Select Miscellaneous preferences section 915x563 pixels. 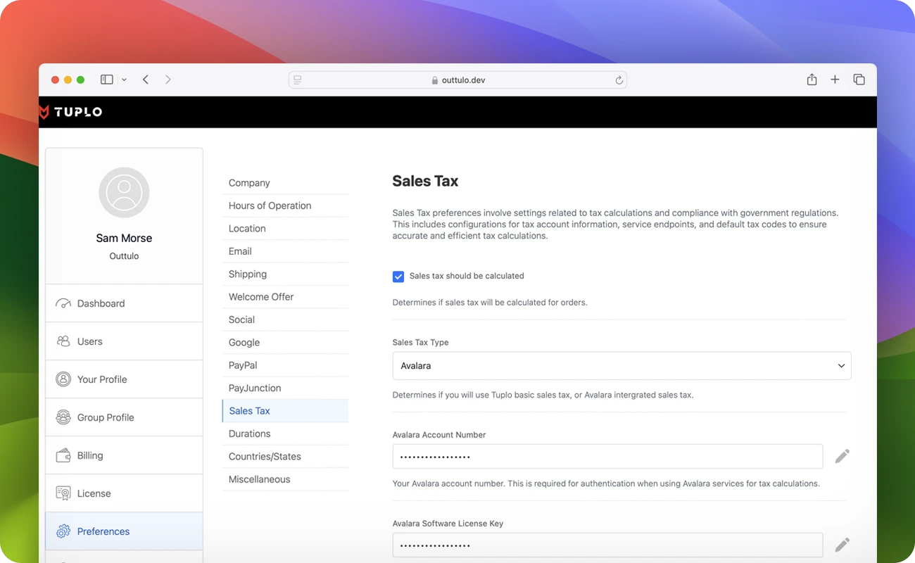[285, 479]
